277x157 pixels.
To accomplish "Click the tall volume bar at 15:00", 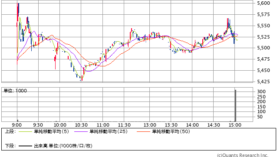I will (235, 106).
